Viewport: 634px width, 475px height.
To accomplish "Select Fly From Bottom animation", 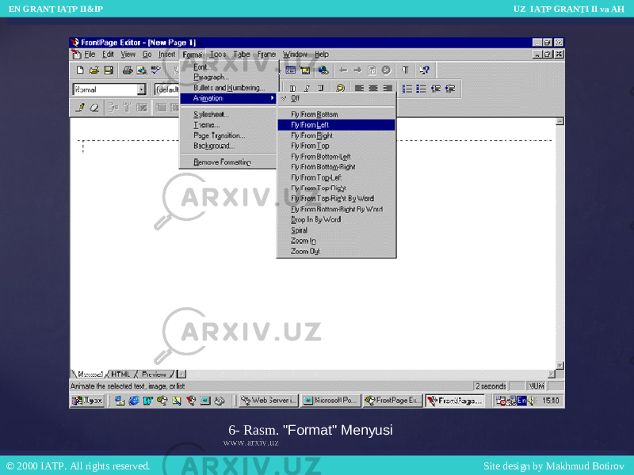I will [x=336, y=114].
